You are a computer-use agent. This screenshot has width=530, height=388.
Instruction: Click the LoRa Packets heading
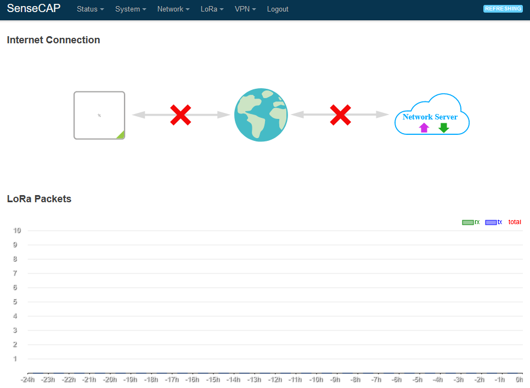[x=39, y=198]
